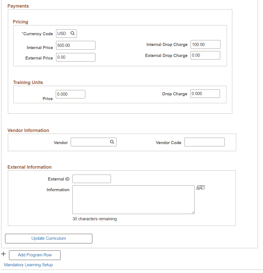
Task: Click the Vendor Code label
Action: (x=168, y=143)
